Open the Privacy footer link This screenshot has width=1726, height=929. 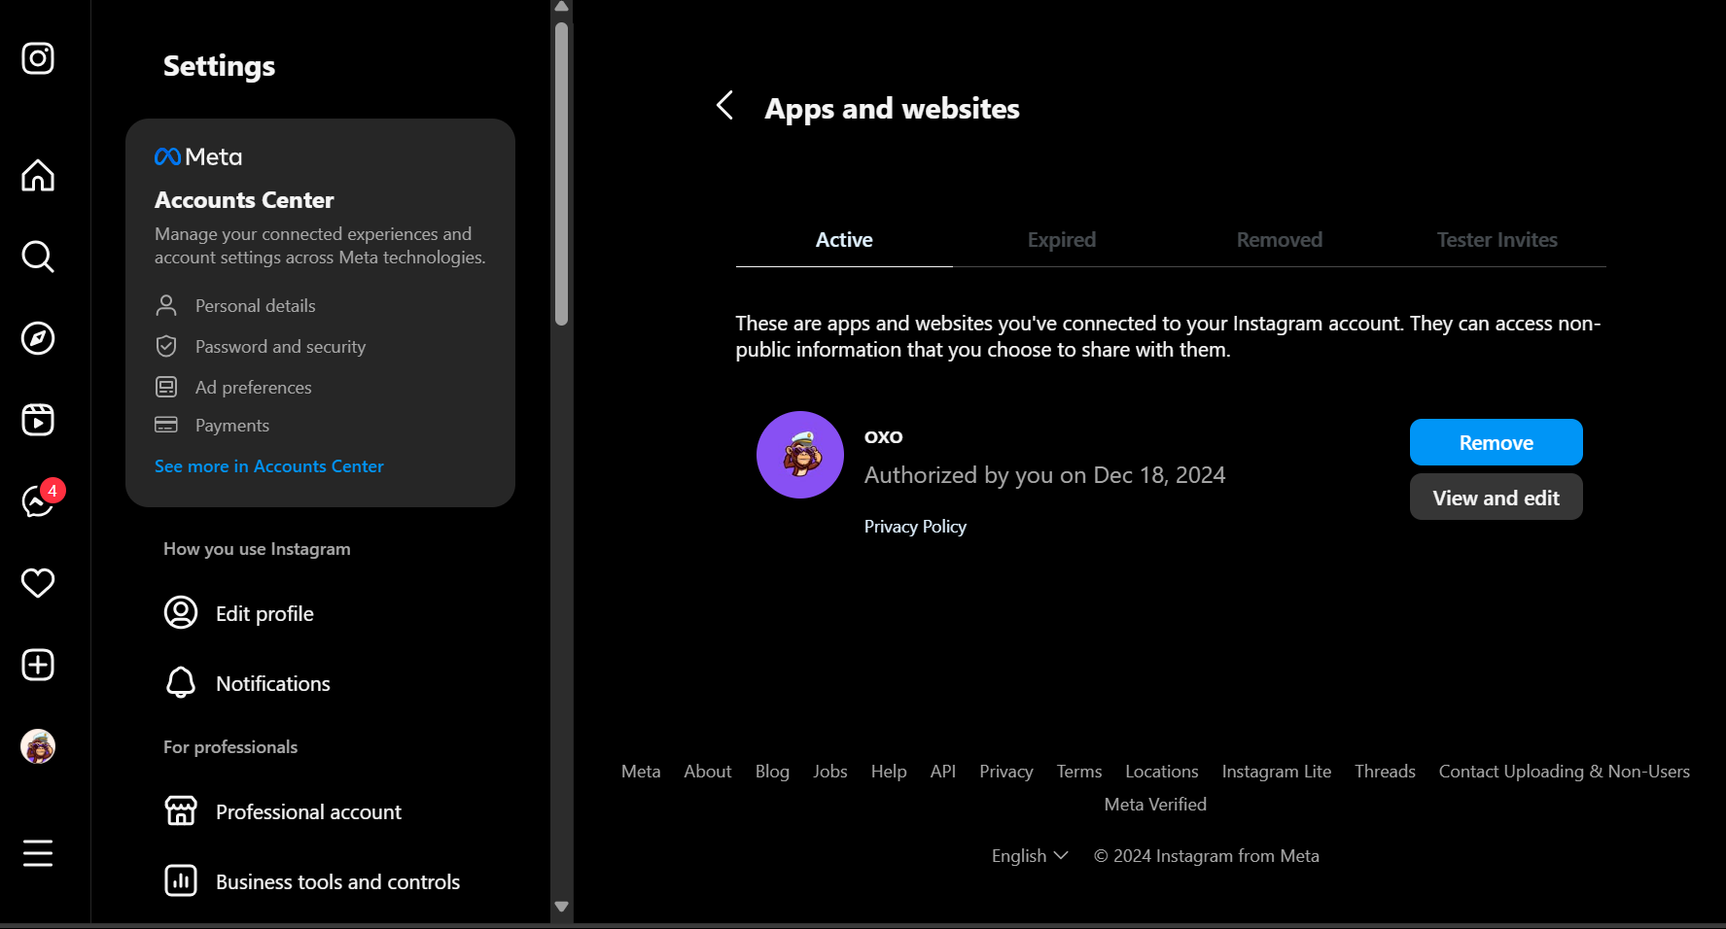[x=1006, y=772]
